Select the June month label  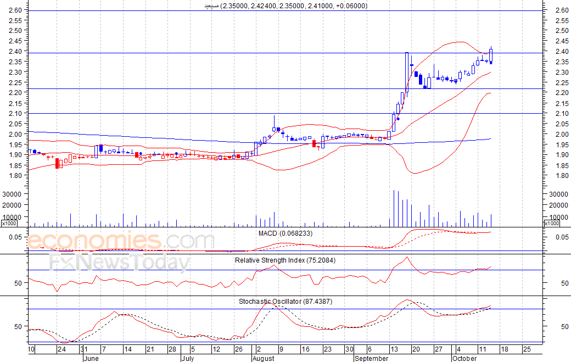pyautogui.click(x=91, y=358)
